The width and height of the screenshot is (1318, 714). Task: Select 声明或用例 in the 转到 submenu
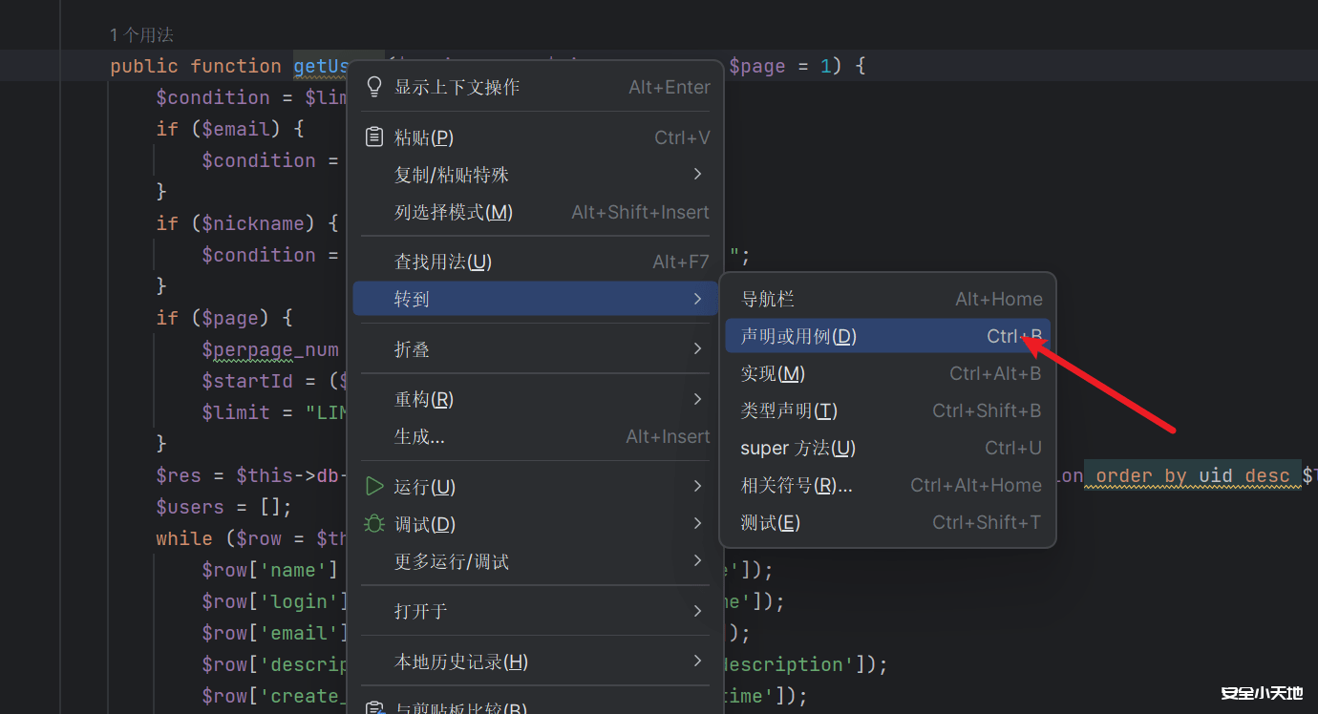797,335
